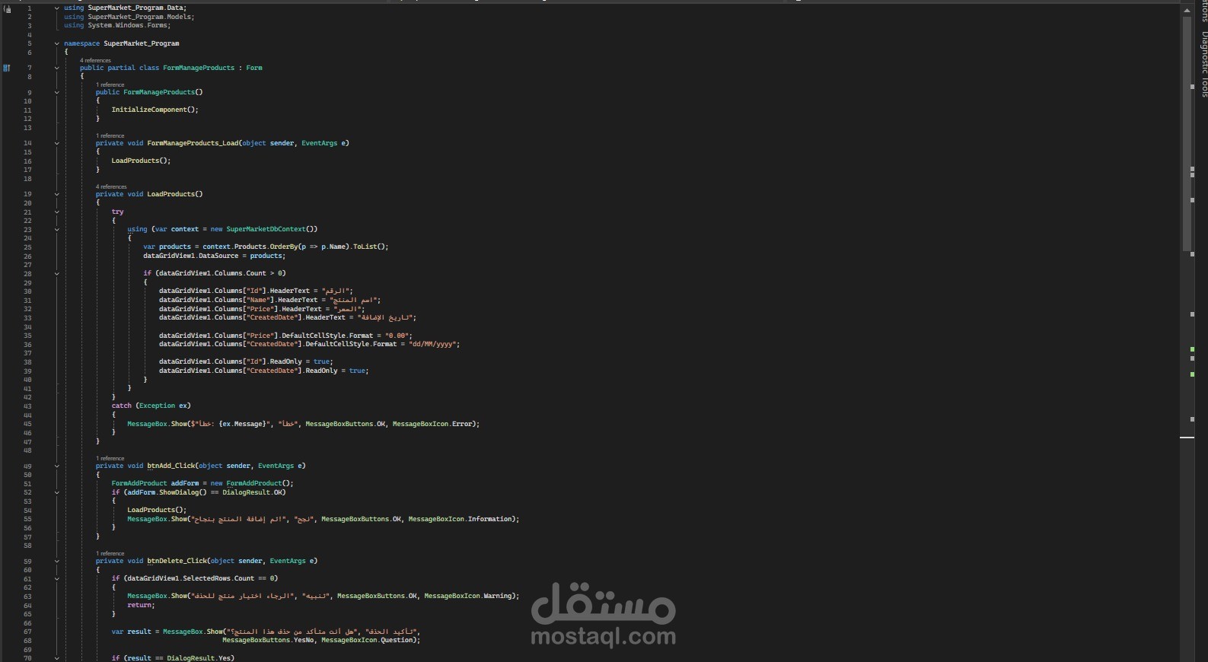This screenshot has height=662, width=1208.
Task: Click 'FormManageProducts' in the class declaration line
Action: click(x=199, y=68)
